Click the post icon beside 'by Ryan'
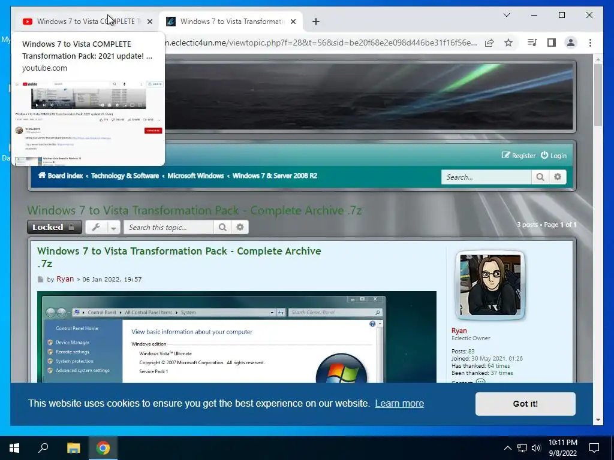This screenshot has width=614, height=460. pyautogui.click(x=40, y=279)
